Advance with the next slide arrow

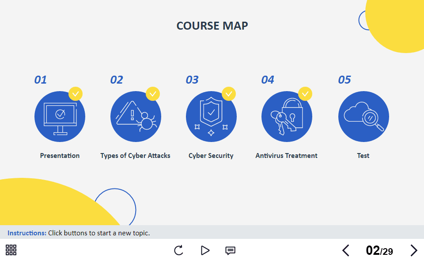(x=413, y=250)
